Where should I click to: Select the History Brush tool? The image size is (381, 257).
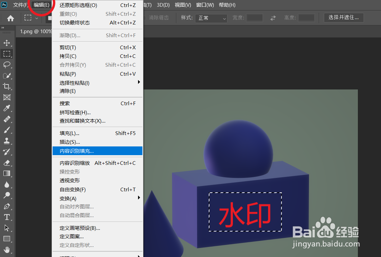click(7, 152)
